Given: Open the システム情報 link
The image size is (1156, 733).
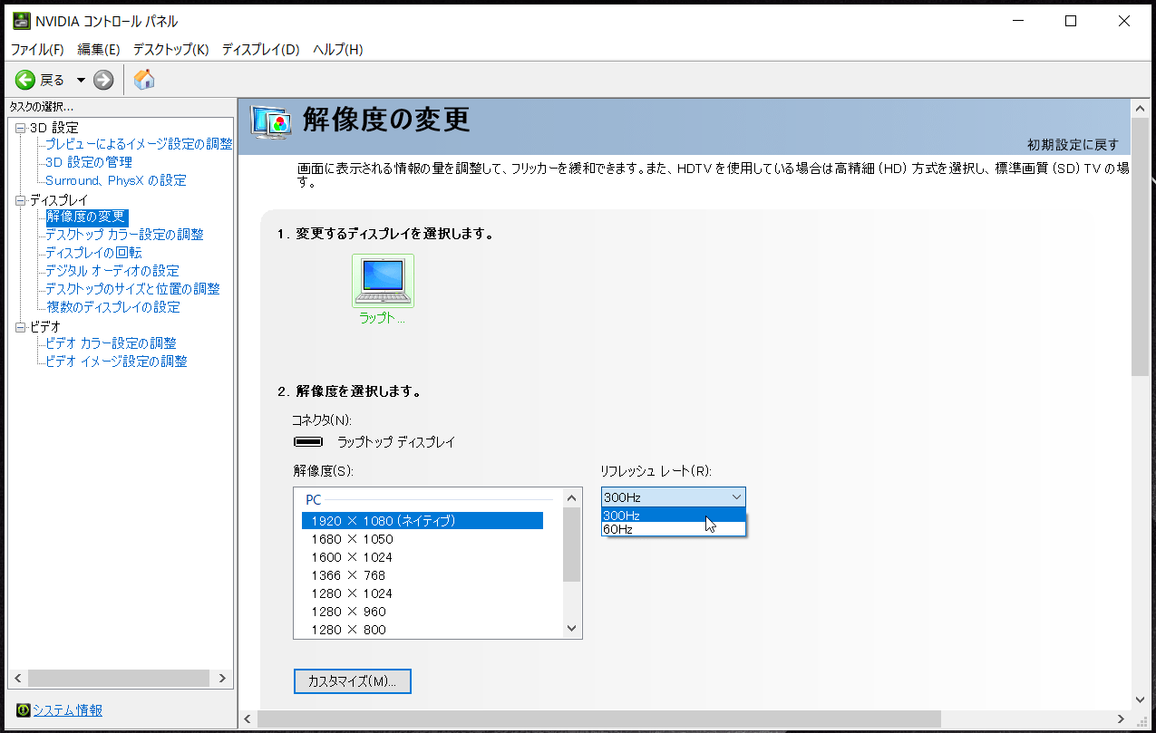Looking at the screenshot, I should coord(68,710).
